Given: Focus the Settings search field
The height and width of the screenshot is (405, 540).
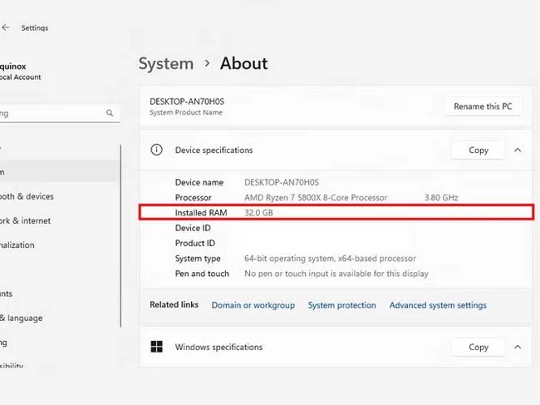Looking at the screenshot, I should tap(50, 113).
